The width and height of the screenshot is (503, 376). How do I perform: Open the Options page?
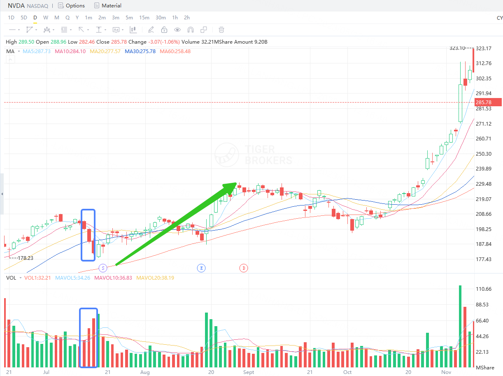pyautogui.click(x=71, y=6)
